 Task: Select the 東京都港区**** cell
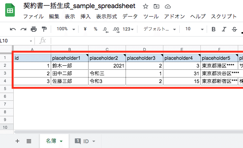tap(219, 66)
